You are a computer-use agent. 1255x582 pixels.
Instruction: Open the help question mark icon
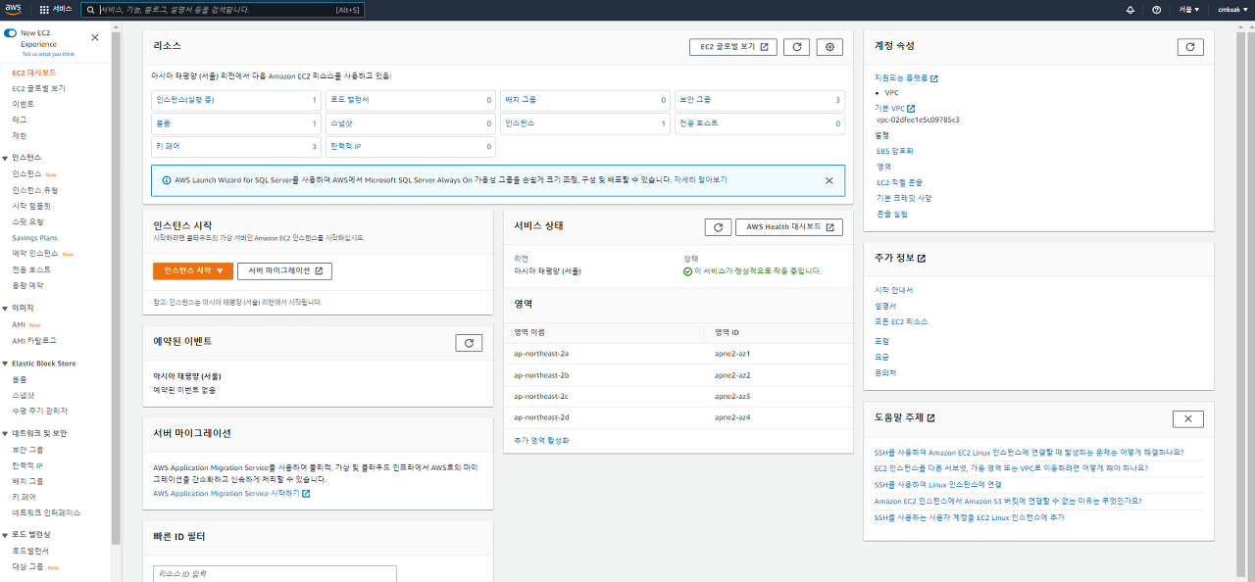click(x=1157, y=9)
